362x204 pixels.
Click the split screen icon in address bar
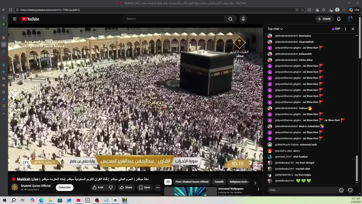click(297, 10)
